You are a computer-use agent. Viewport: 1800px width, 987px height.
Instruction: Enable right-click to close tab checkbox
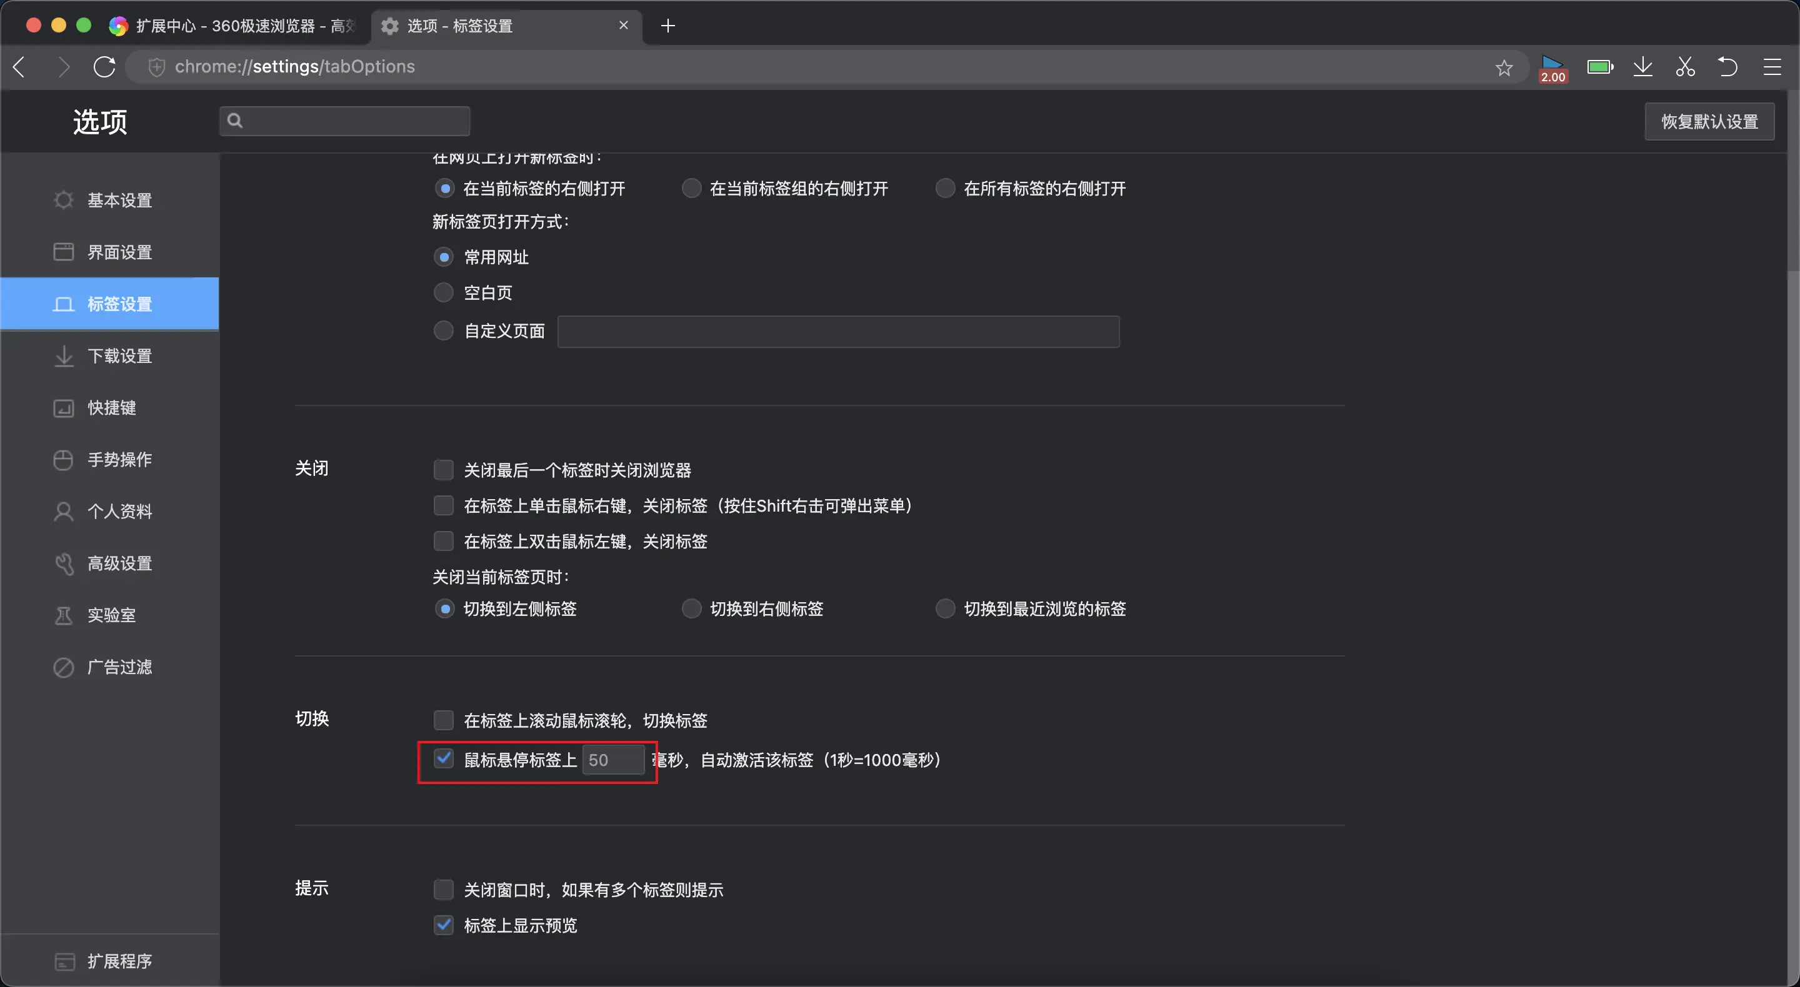pyautogui.click(x=444, y=505)
